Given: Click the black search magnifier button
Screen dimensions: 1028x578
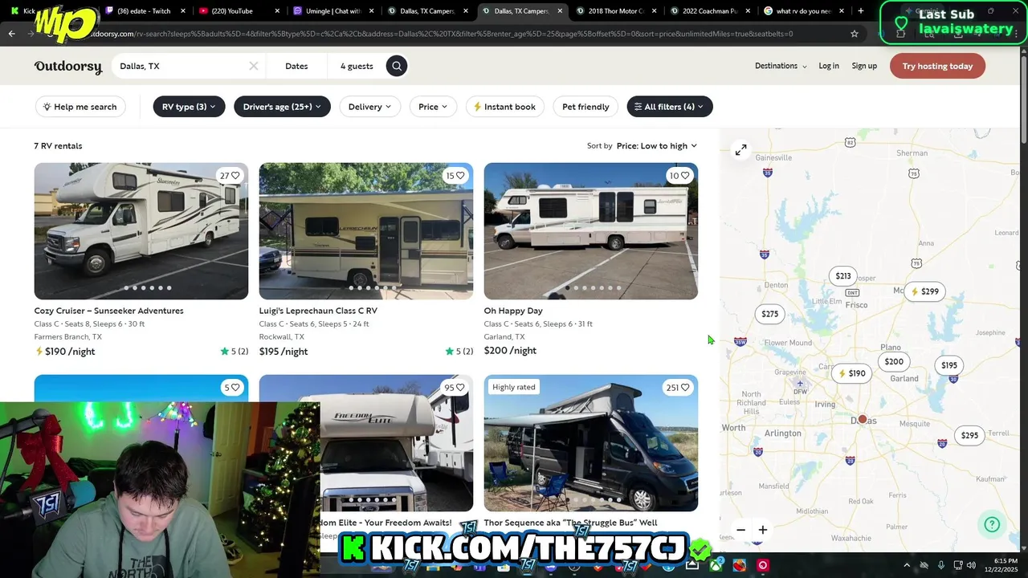Looking at the screenshot, I should (397, 66).
